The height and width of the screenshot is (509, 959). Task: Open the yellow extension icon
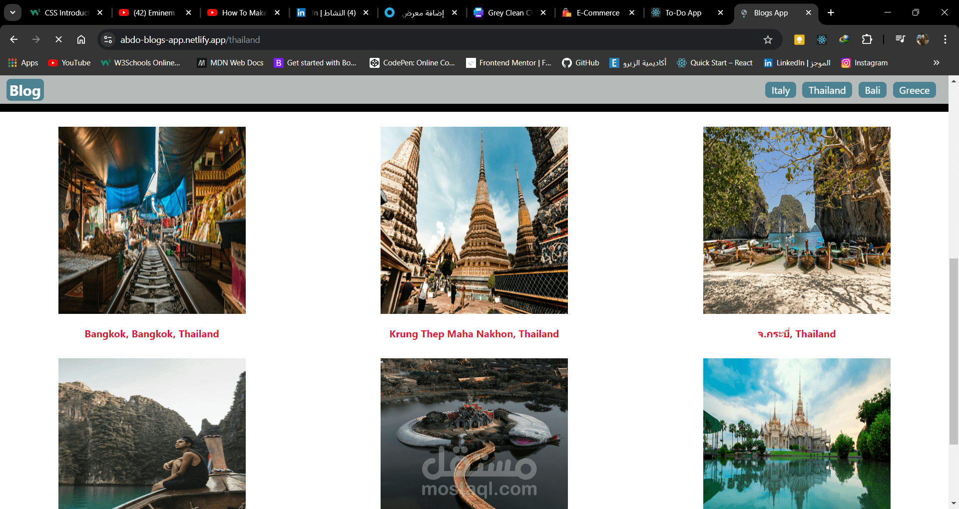(x=799, y=39)
